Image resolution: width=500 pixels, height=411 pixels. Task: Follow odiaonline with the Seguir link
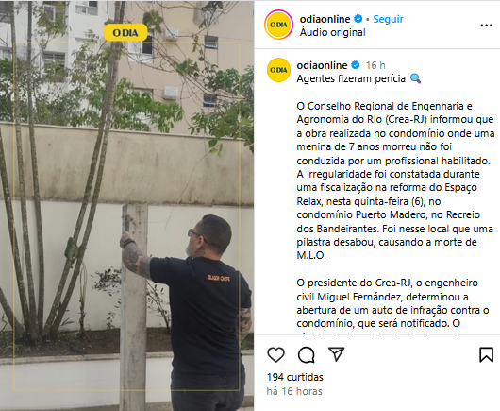(x=388, y=19)
